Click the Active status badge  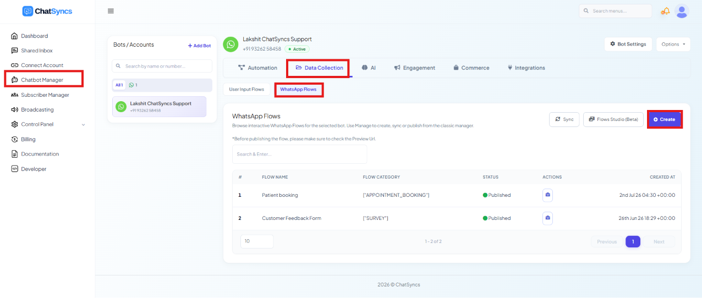pyautogui.click(x=297, y=49)
